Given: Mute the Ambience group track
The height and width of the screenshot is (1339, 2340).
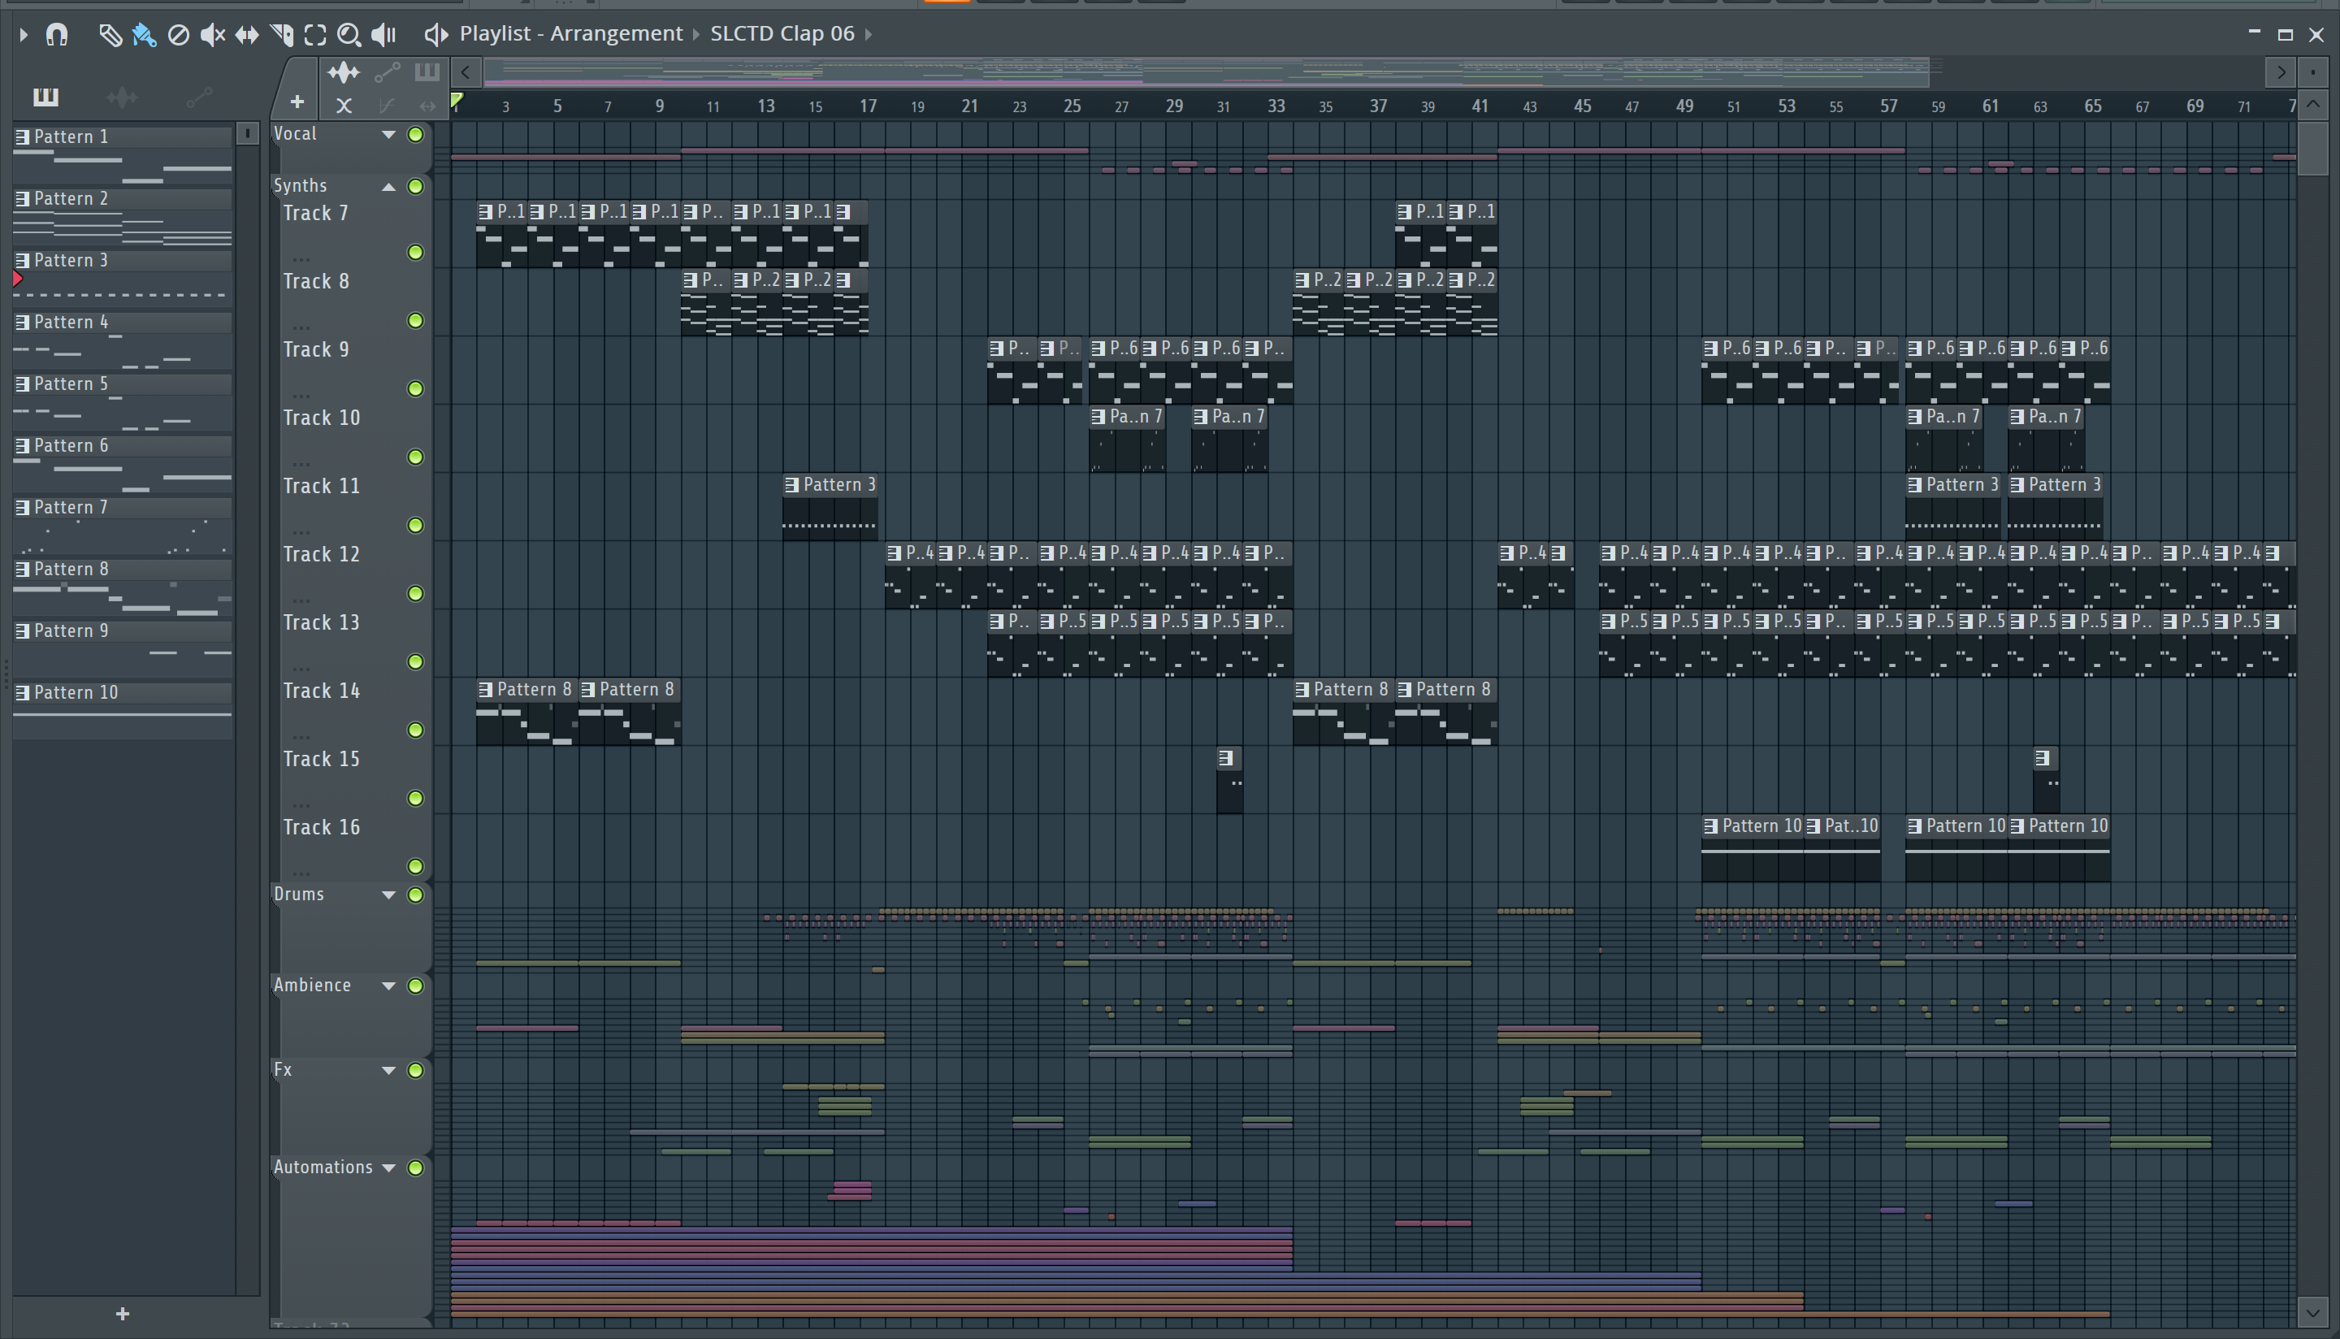Looking at the screenshot, I should click(415, 986).
